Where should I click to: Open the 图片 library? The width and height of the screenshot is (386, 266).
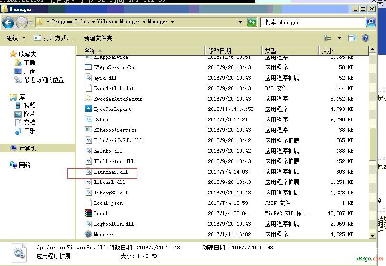pos(29,114)
